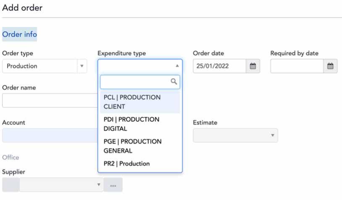342x200 pixels.
Task: Click the Account input field
Action: (50, 135)
